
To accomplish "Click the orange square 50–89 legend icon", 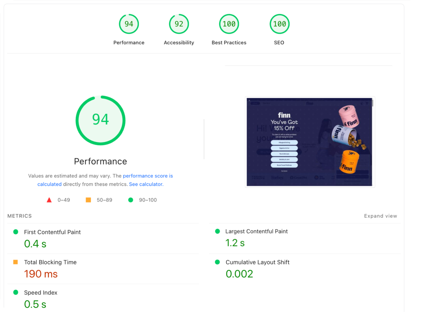I will pyautogui.click(x=88, y=200).
